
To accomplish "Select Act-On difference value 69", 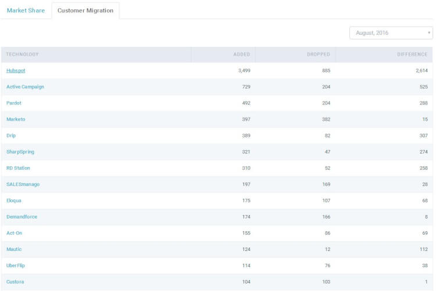I will (425, 233).
